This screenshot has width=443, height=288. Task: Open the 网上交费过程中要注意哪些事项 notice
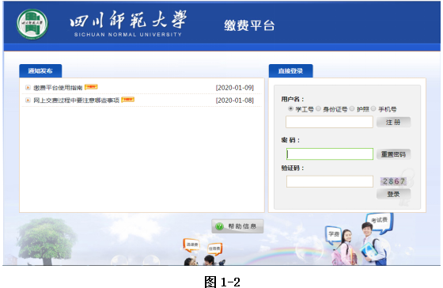pos(76,100)
